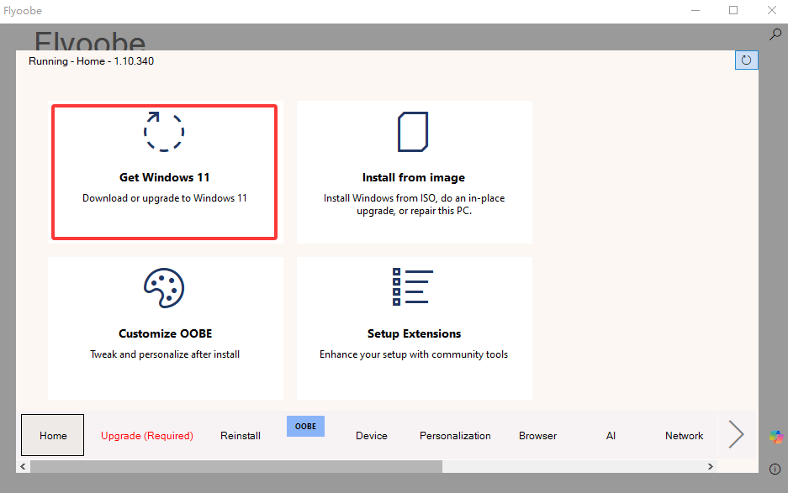The image size is (788, 493).
Task: Open the info icon at bottom right
Action: [x=775, y=469]
